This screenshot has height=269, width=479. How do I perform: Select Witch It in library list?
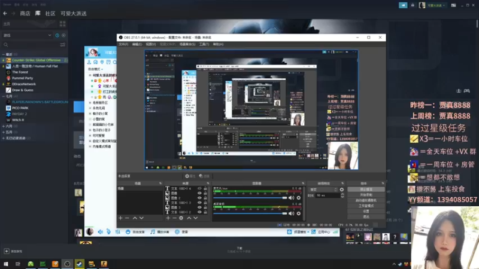point(18,120)
